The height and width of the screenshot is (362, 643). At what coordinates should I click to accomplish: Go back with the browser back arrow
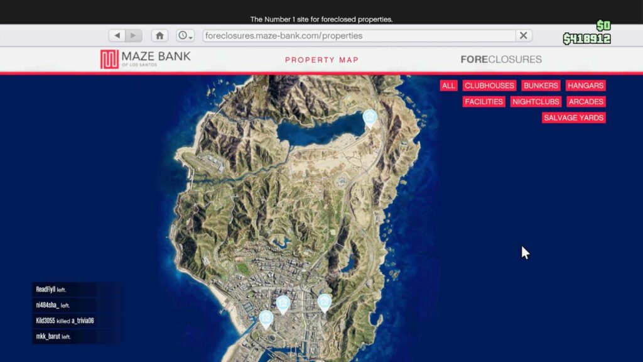click(117, 36)
